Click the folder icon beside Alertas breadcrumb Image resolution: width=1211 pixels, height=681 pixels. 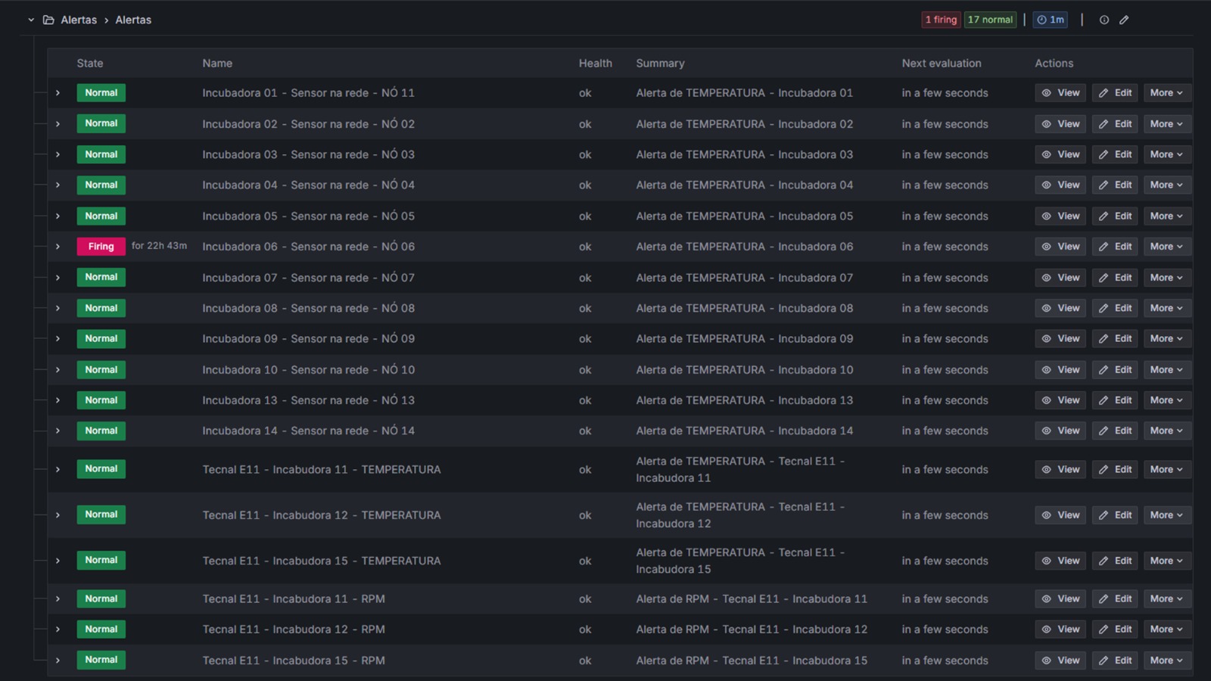tap(48, 20)
